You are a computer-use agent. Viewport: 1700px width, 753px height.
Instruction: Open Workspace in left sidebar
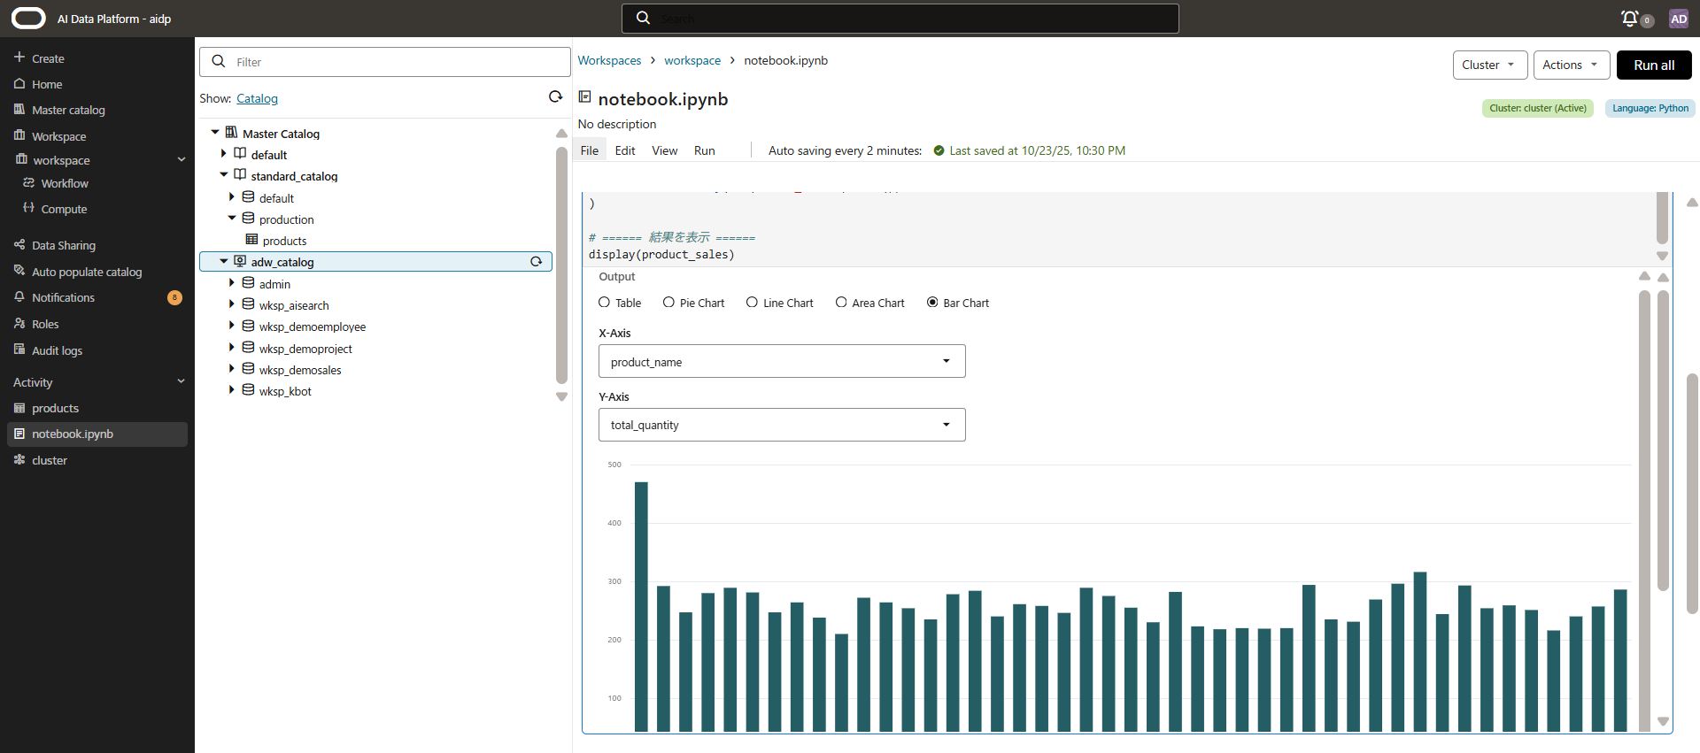(x=58, y=136)
